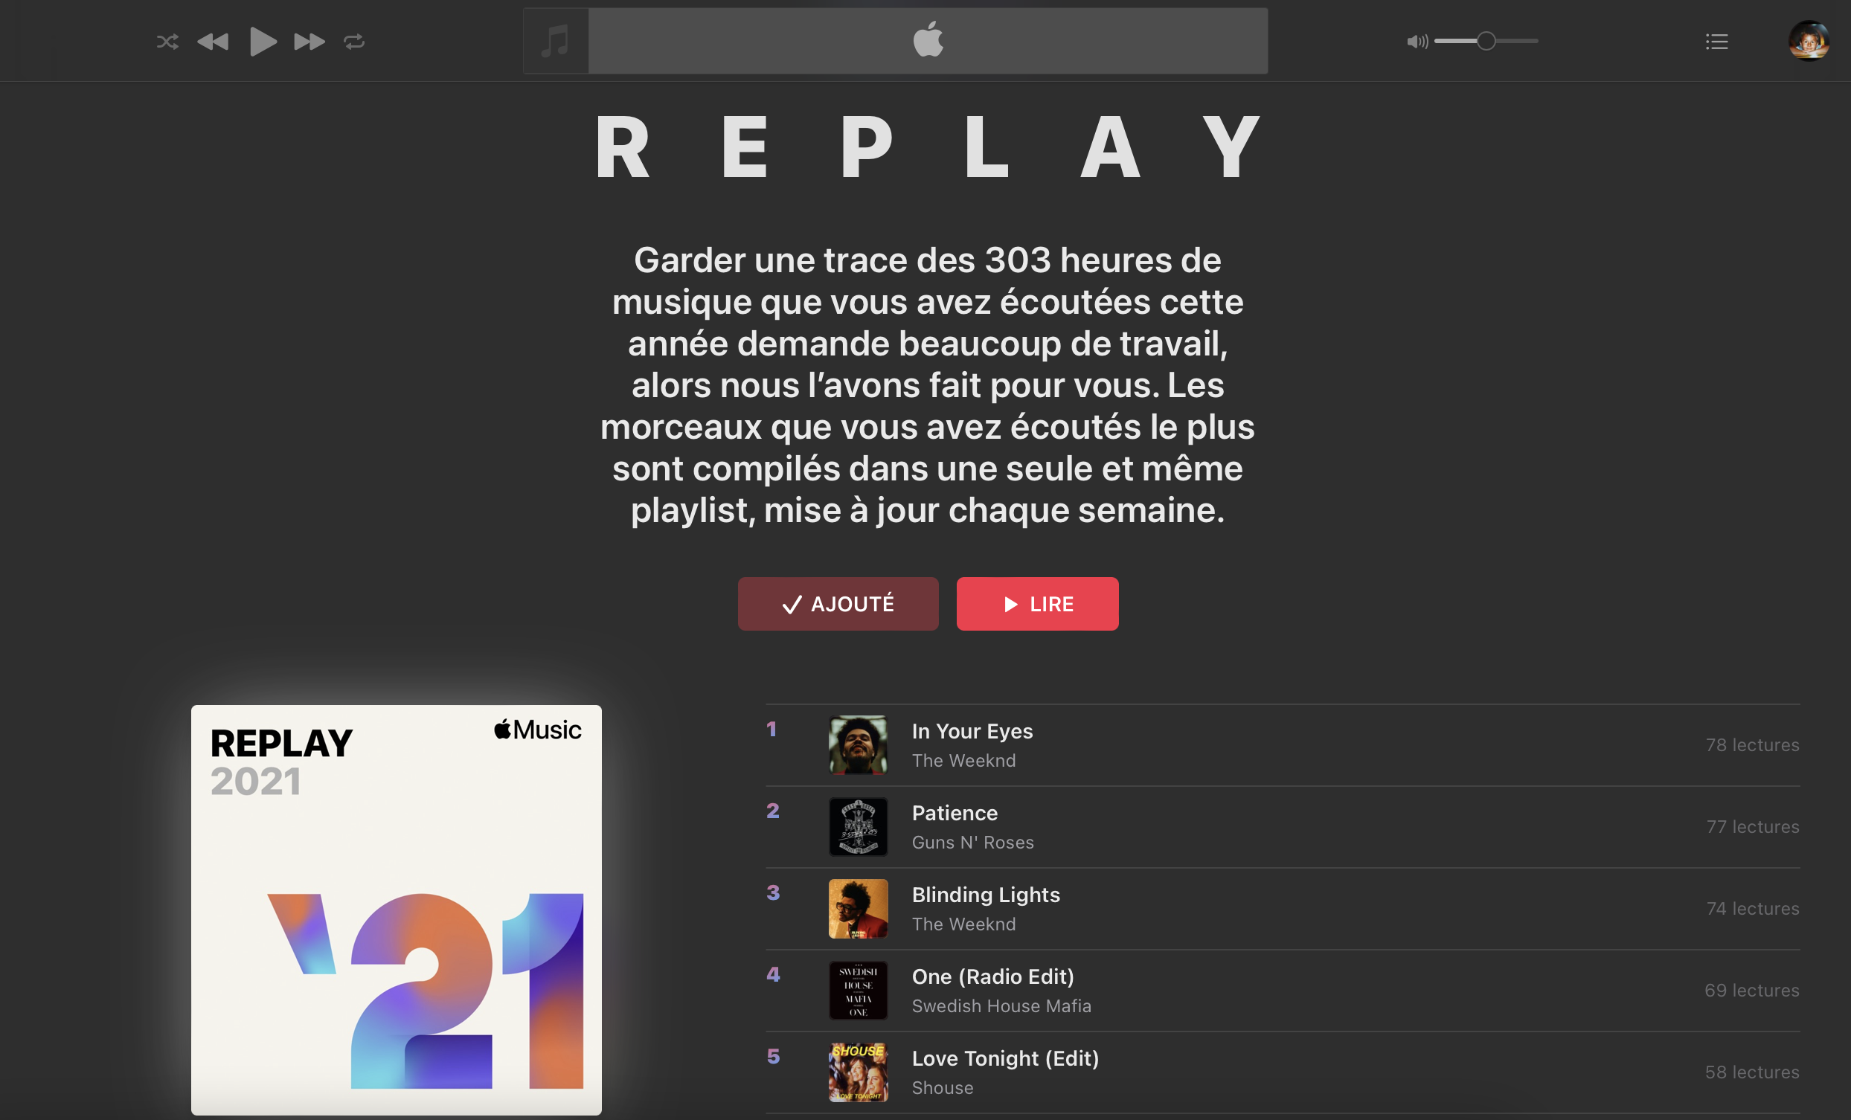The image size is (1851, 1120).
Task: Click the LIRE play button
Action: click(x=1037, y=604)
